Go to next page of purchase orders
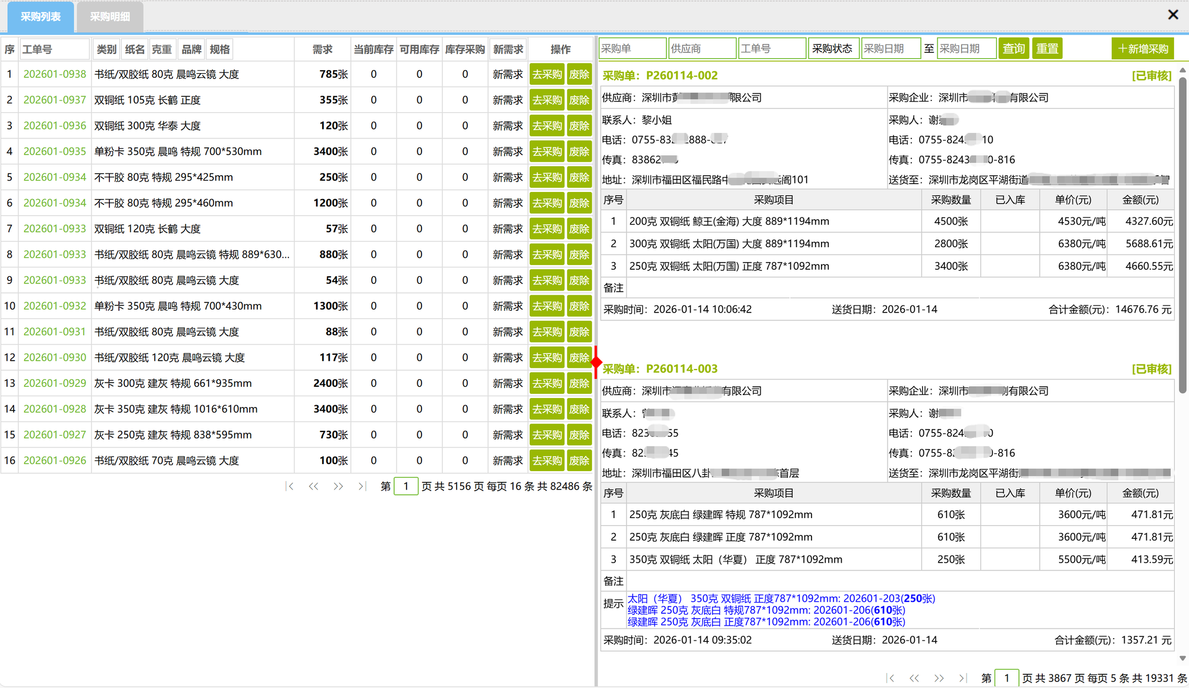Image resolution: width=1189 pixels, height=688 pixels. tap(939, 678)
